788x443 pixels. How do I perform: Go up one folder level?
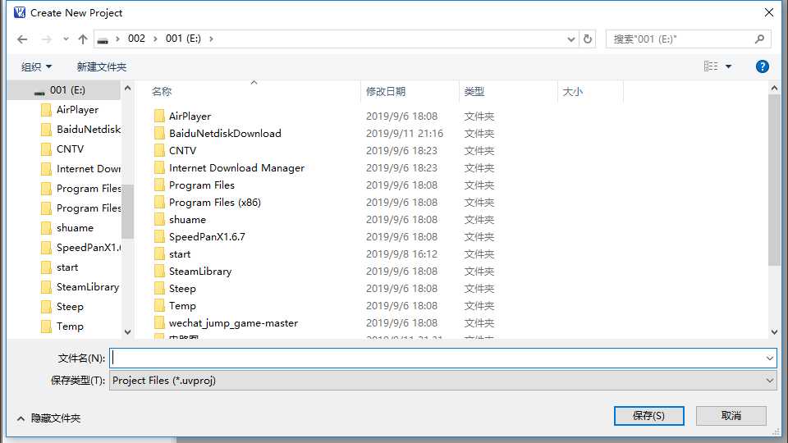coord(83,39)
